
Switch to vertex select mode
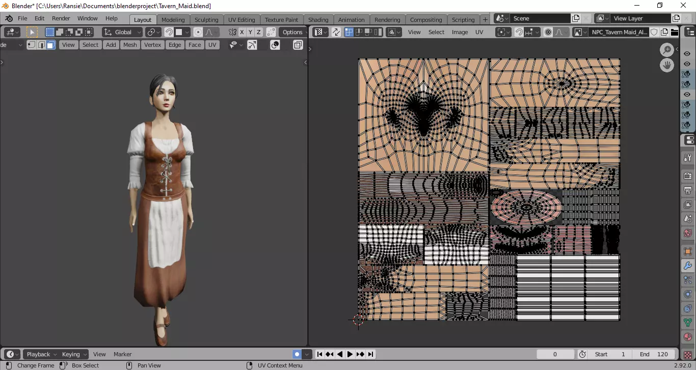(32, 45)
